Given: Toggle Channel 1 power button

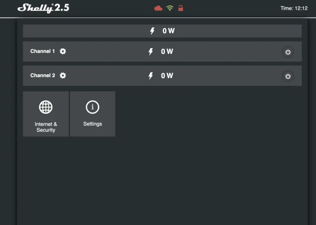Looking at the screenshot, I should pos(288,52).
